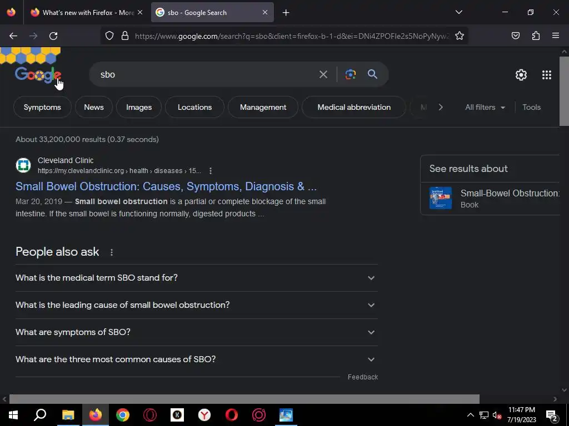Open Windows Start menu
569x426 pixels.
point(13,415)
